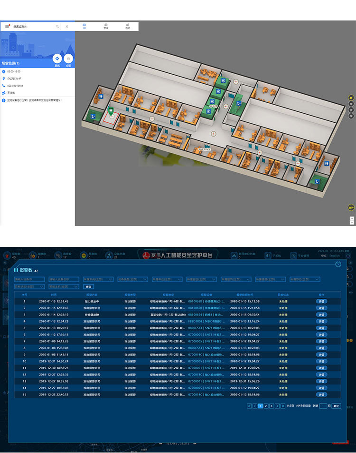Click the offline count (离线数) icon in the header
Screen dimensions: 356x453
[x=58, y=256]
